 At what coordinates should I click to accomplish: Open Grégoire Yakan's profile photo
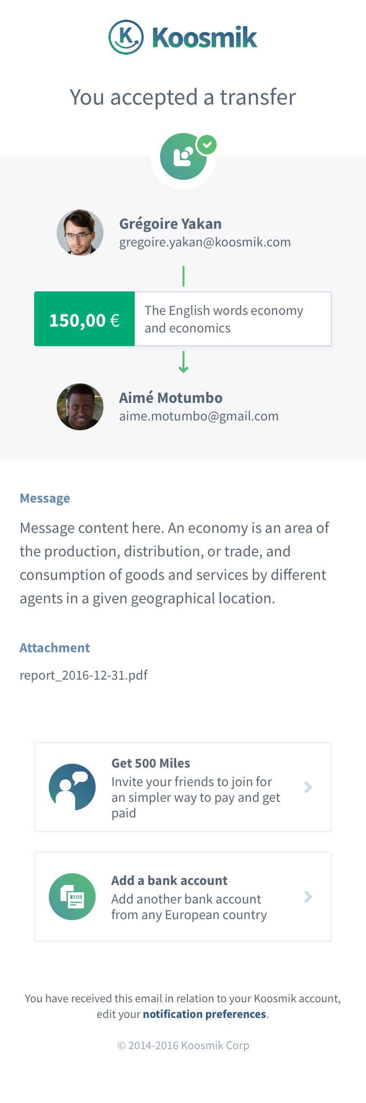click(x=80, y=233)
